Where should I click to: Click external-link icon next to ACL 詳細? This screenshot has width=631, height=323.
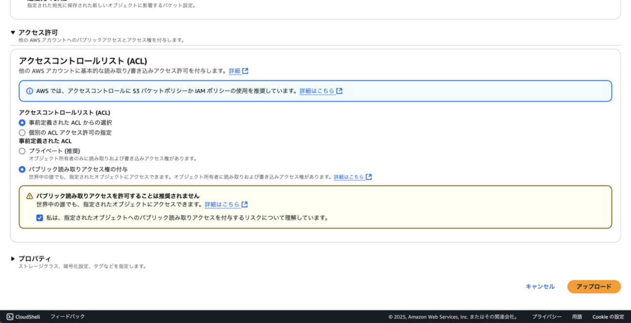point(246,71)
